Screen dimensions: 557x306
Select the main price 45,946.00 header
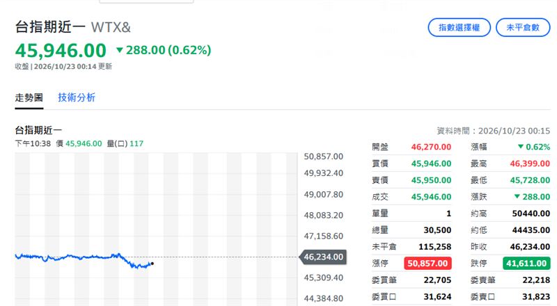click(61, 50)
